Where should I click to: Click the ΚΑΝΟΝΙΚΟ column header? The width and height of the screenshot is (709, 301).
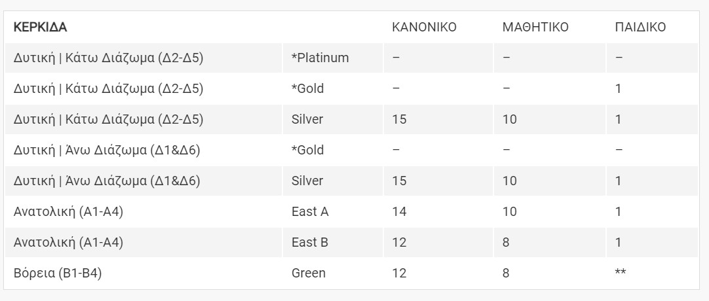tap(424, 27)
